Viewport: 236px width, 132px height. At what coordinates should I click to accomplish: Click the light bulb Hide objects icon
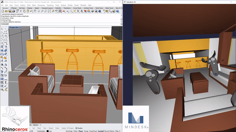(78, 11)
